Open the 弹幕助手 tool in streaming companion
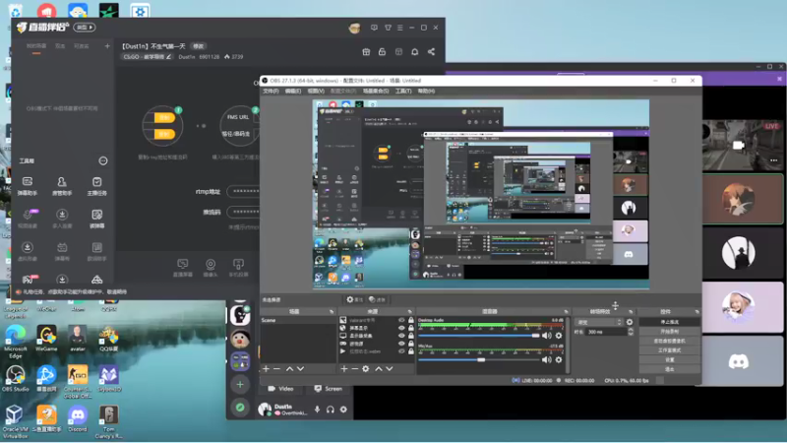This screenshot has height=443, width=787. tap(28, 185)
